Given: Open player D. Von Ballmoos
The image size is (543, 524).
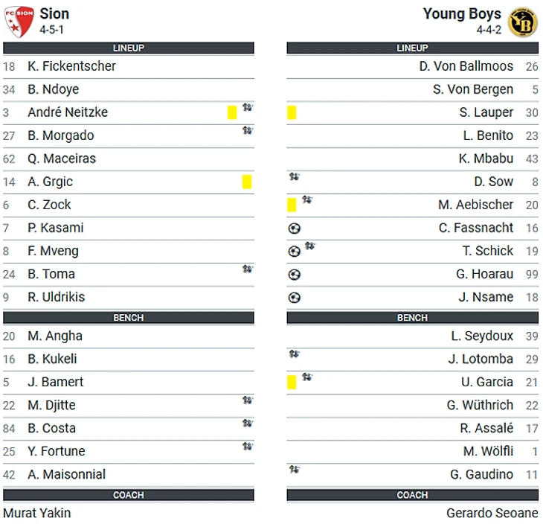Looking at the screenshot, I should (x=466, y=66).
